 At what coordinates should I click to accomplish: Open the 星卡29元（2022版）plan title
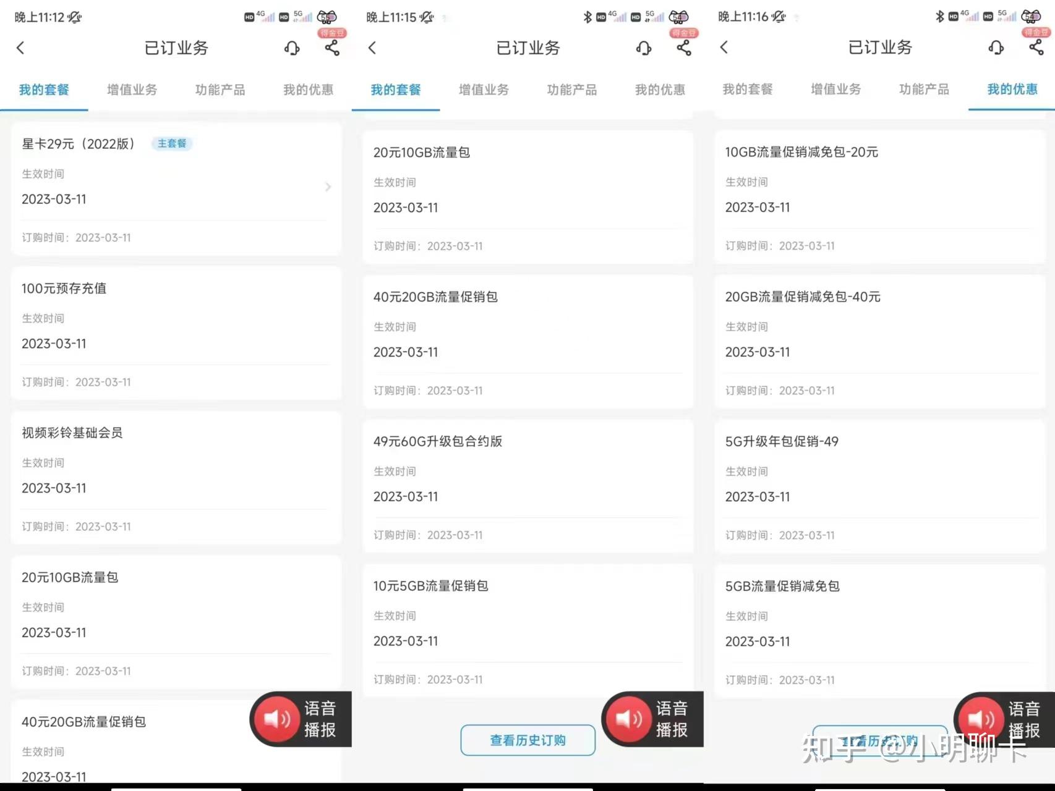click(x=79, y=144)
